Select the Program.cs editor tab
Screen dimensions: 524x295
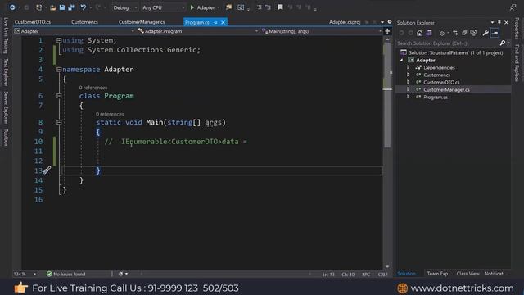pyautogui.click(x=197, y=22)
